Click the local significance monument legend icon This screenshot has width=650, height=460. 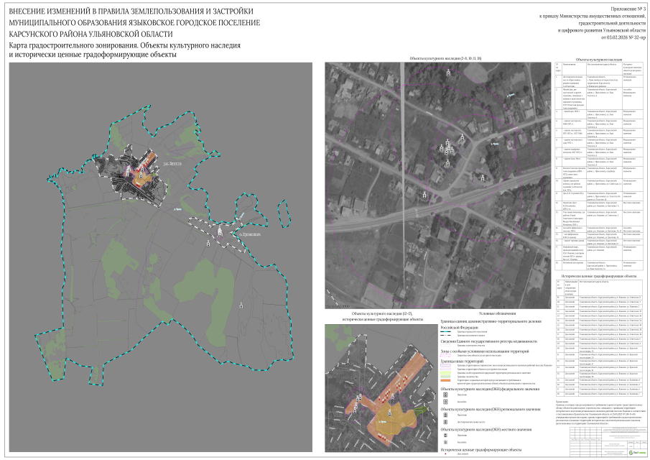point(446,436)
